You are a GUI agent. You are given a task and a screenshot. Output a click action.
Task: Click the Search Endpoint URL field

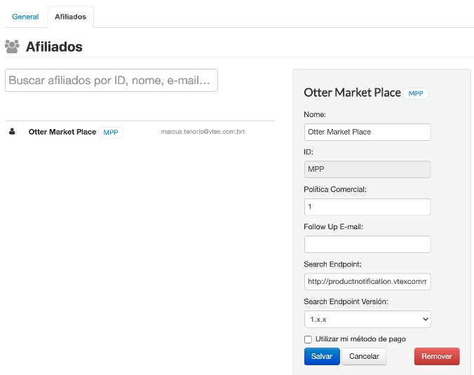click(367, 282)
